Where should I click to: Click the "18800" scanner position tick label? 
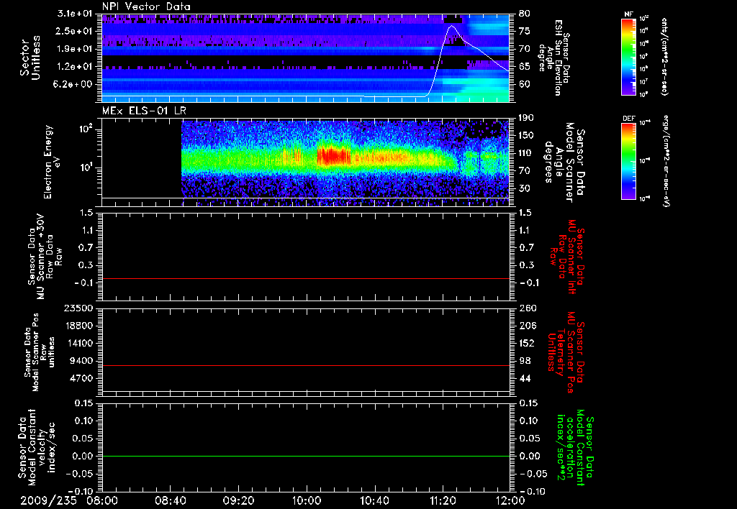81,326
